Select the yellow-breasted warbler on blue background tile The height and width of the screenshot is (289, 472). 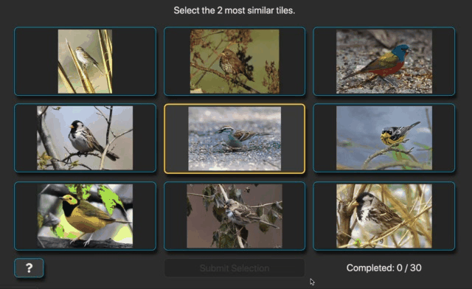[384, 138]
